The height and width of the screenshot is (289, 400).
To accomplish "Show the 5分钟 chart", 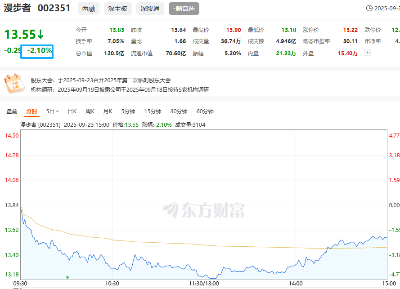I will [128, 111].
